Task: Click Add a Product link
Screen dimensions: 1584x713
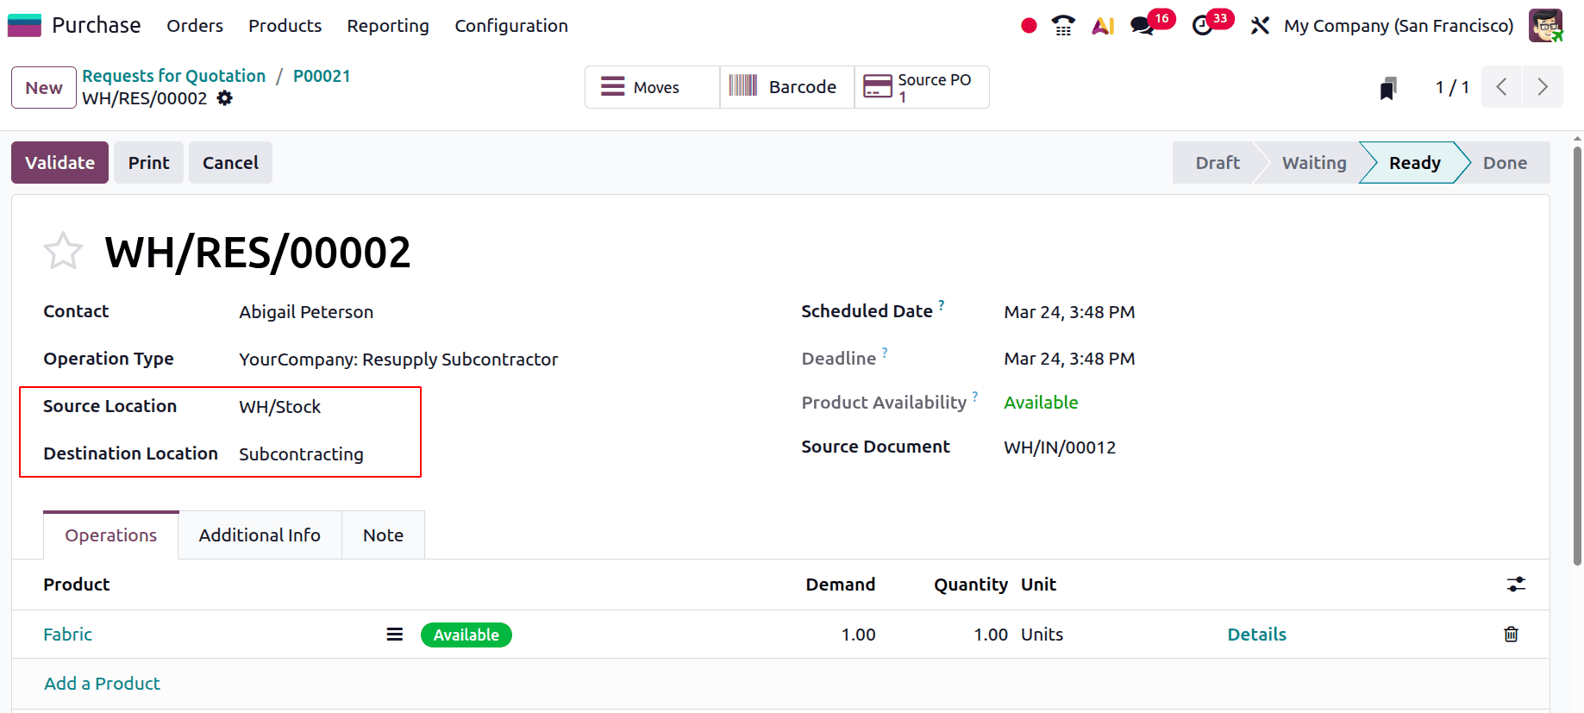Action: coord(102,684)
